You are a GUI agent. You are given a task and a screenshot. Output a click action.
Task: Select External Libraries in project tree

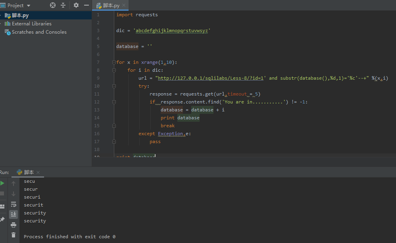pos(32,24)
